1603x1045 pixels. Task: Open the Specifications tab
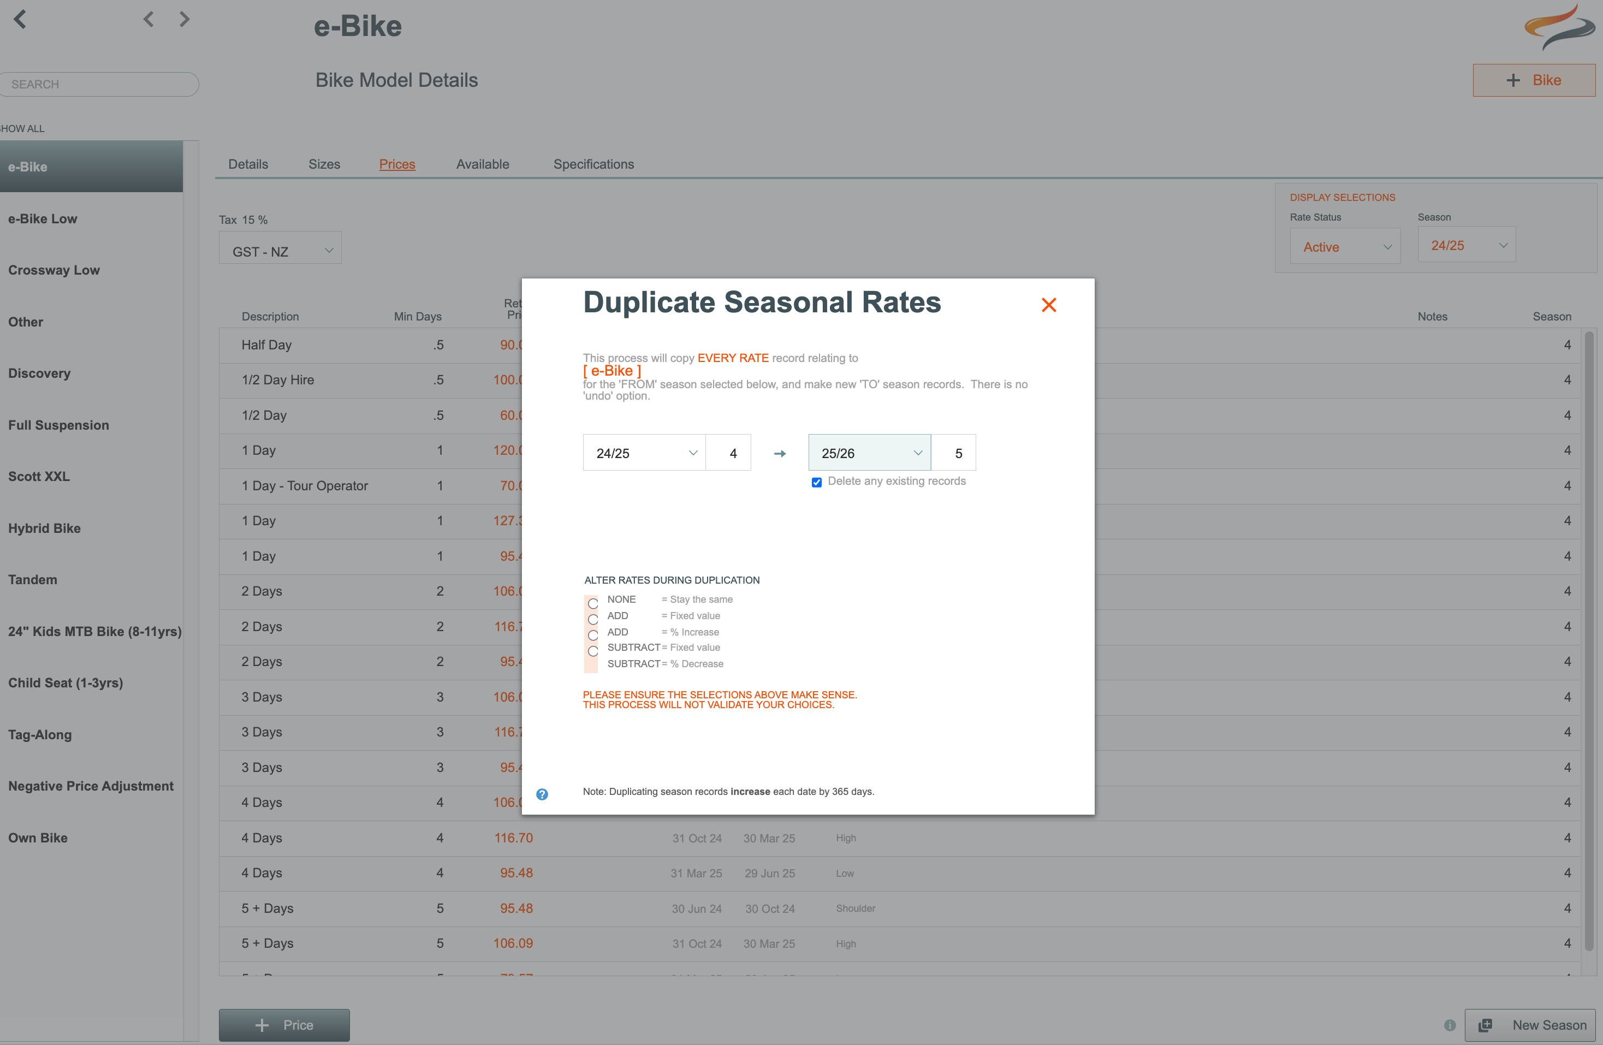593,164
